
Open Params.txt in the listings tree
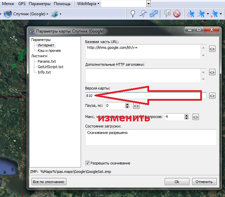tap(47, 61)
